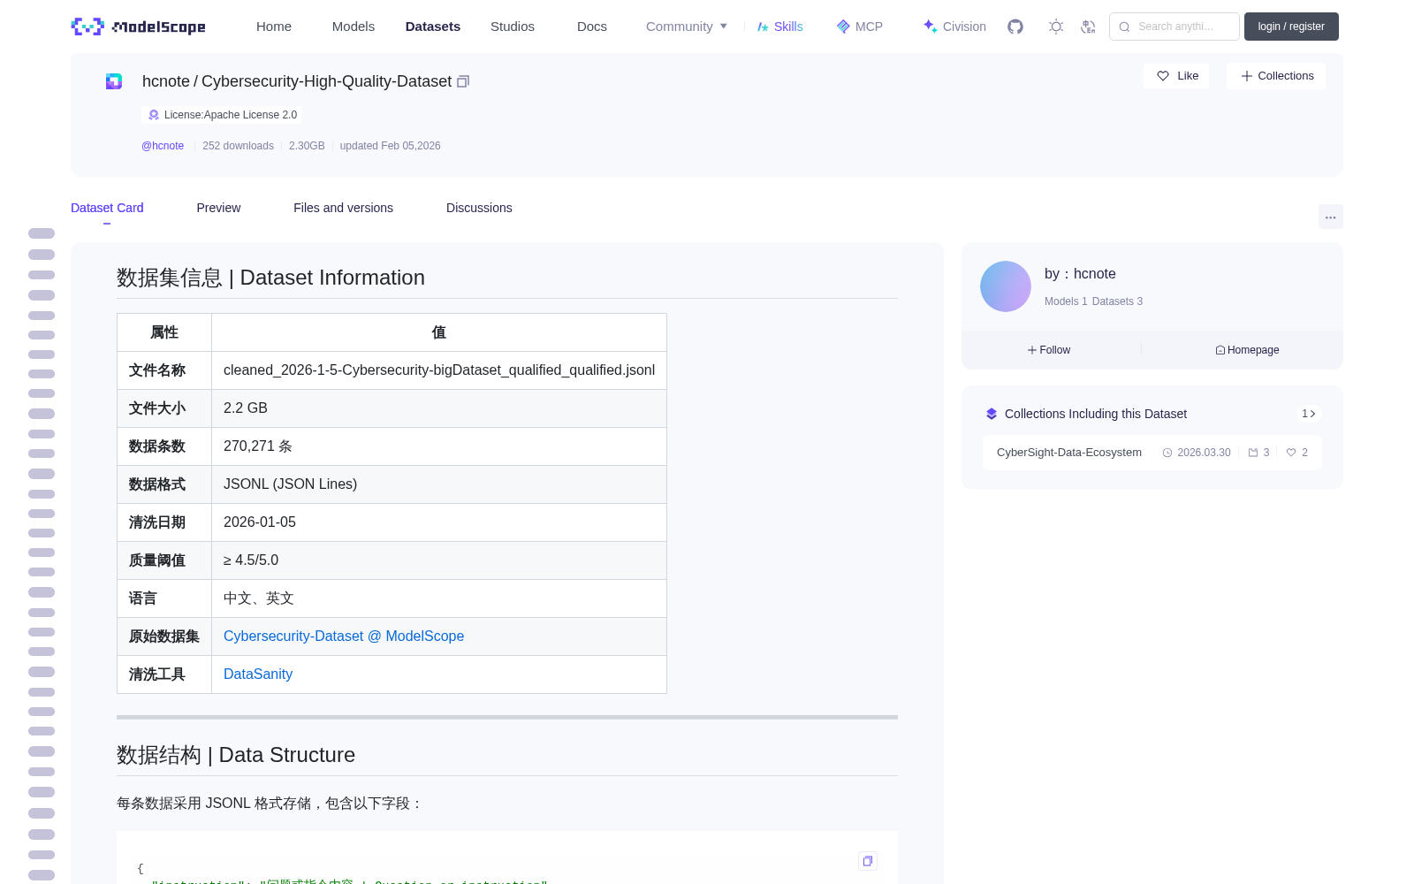Click the '270,271 条' table cell
1414x884 pixels.
pos(439,446)
